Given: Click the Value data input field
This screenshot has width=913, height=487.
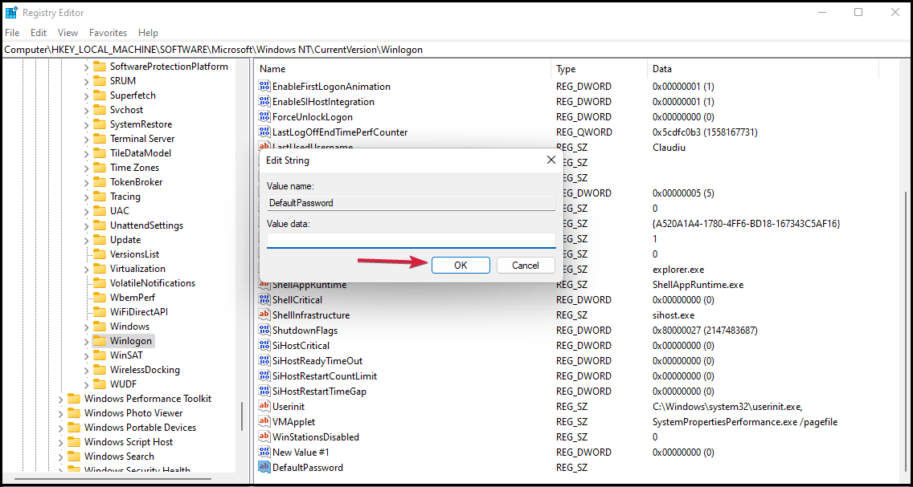Looking at the screenshot, I should (x=411, y=240).
